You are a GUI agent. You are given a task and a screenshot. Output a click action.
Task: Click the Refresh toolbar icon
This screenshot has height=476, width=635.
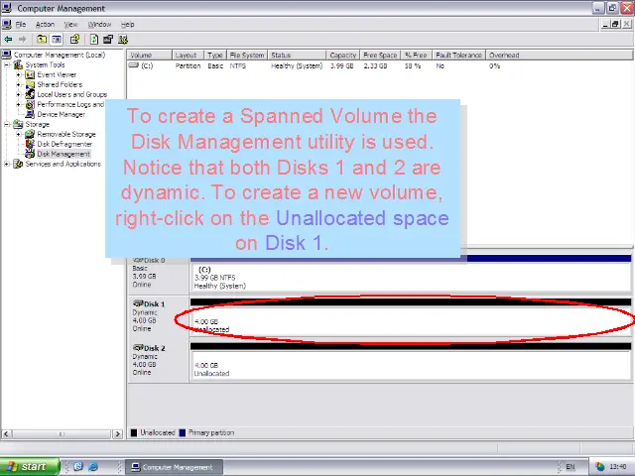[93, 40]
